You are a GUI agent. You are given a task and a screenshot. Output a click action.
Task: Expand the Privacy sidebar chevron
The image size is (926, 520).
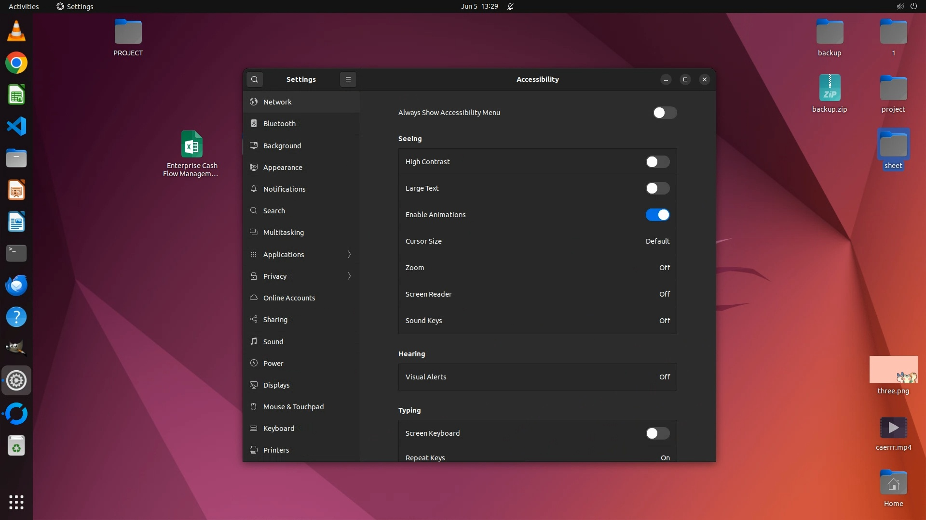[349, 276]
